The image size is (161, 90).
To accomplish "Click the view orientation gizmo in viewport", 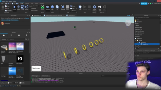I will [128, 23].
